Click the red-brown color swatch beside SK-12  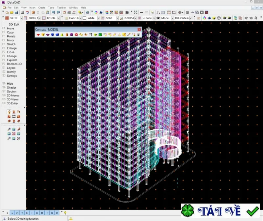coord(7,18)
